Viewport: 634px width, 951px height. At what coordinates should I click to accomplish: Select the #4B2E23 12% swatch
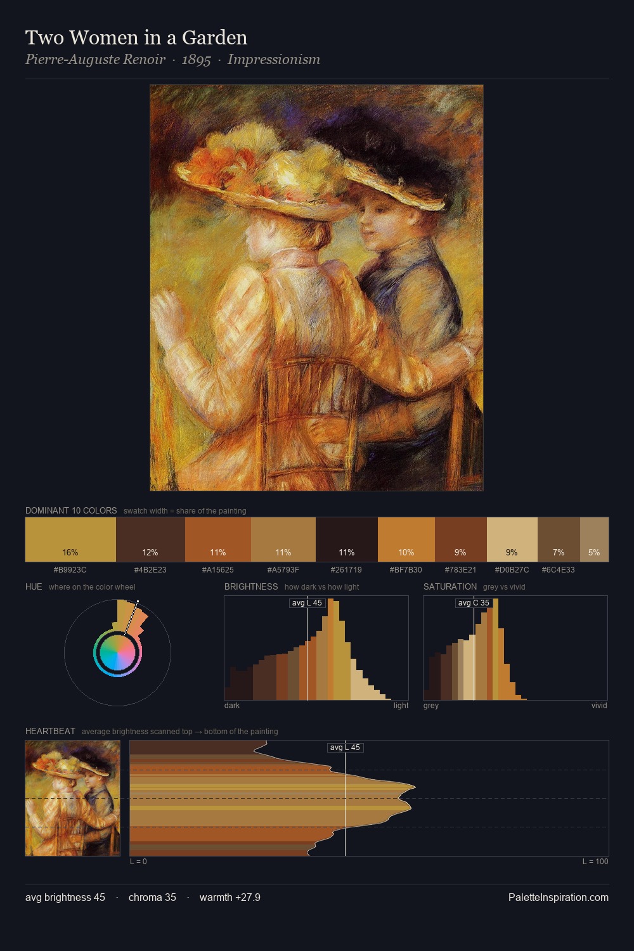pyautogui.click(x=150, y=540)
